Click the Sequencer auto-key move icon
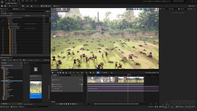The height and width of the screenshot is (111, 197). pos(90,72)
